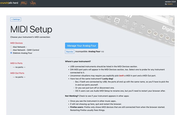Open the crunch/elk-herd home title
177x115 pixels.
tap(9, 3)
